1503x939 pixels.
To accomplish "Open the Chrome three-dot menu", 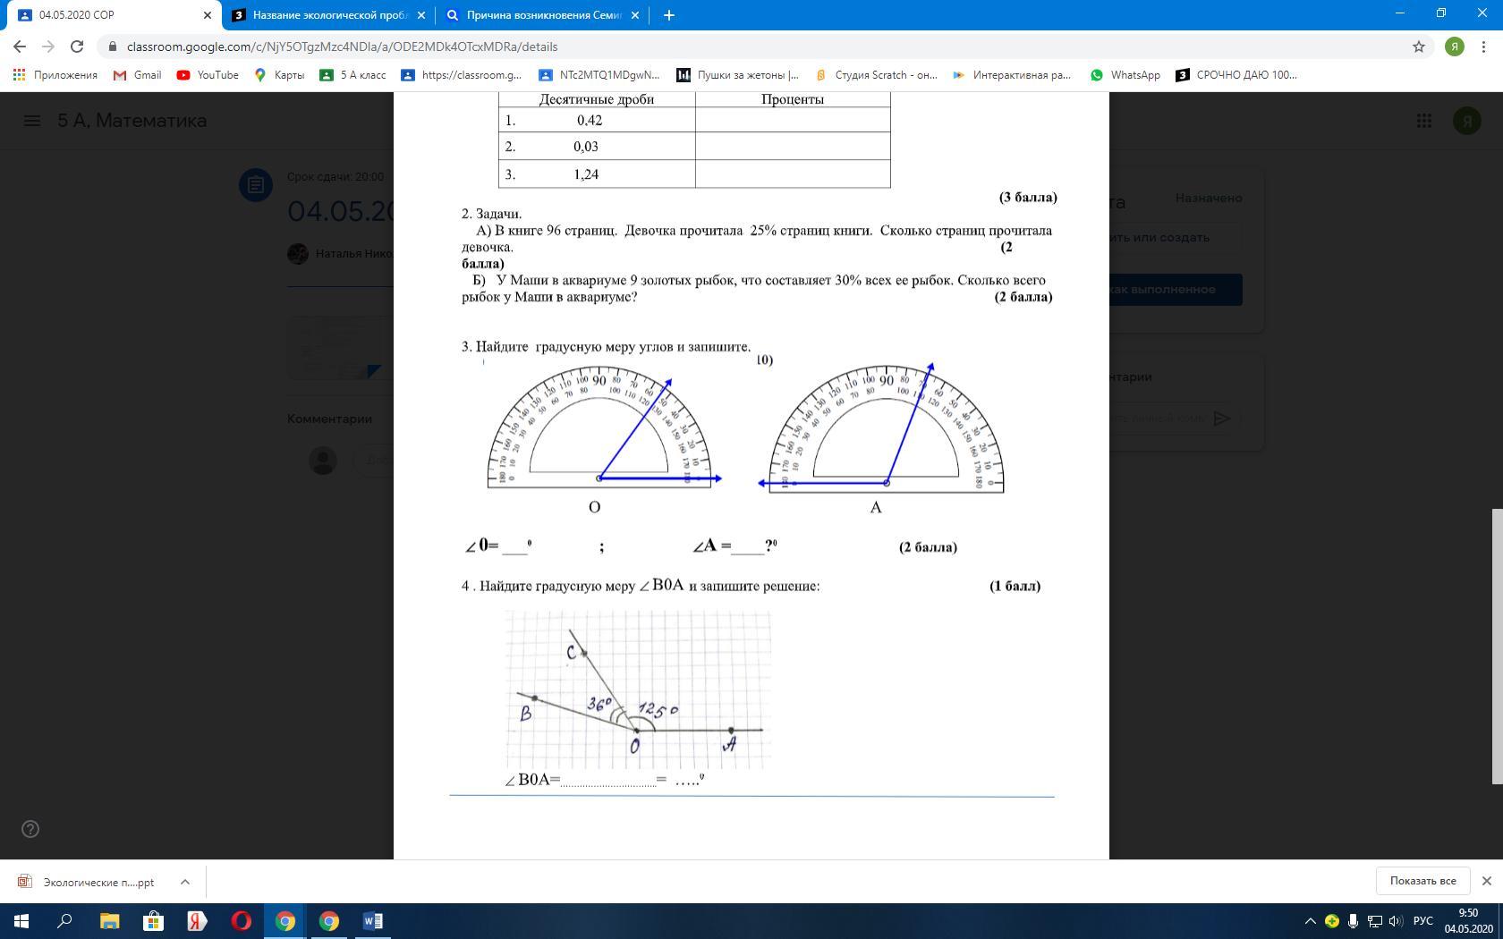I will (1484, 47).
